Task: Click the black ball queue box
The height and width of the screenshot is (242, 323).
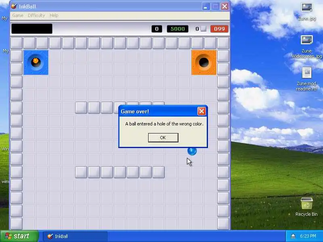Action: [32, 29]
